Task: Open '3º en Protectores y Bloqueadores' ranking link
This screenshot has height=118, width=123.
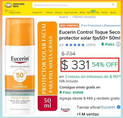Action: (x=101, y=26)
